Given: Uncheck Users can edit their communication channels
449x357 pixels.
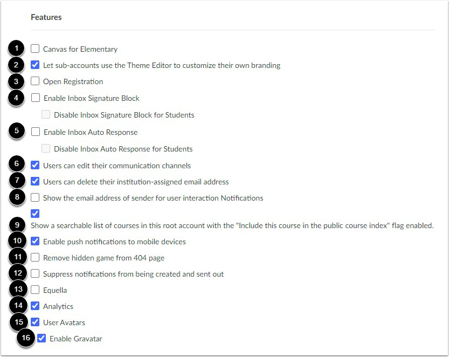Looking at the screenshot, I should (x=35, y=165).
